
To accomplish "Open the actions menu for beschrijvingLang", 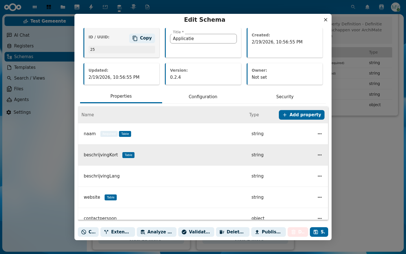I will [x=319, y=176].
